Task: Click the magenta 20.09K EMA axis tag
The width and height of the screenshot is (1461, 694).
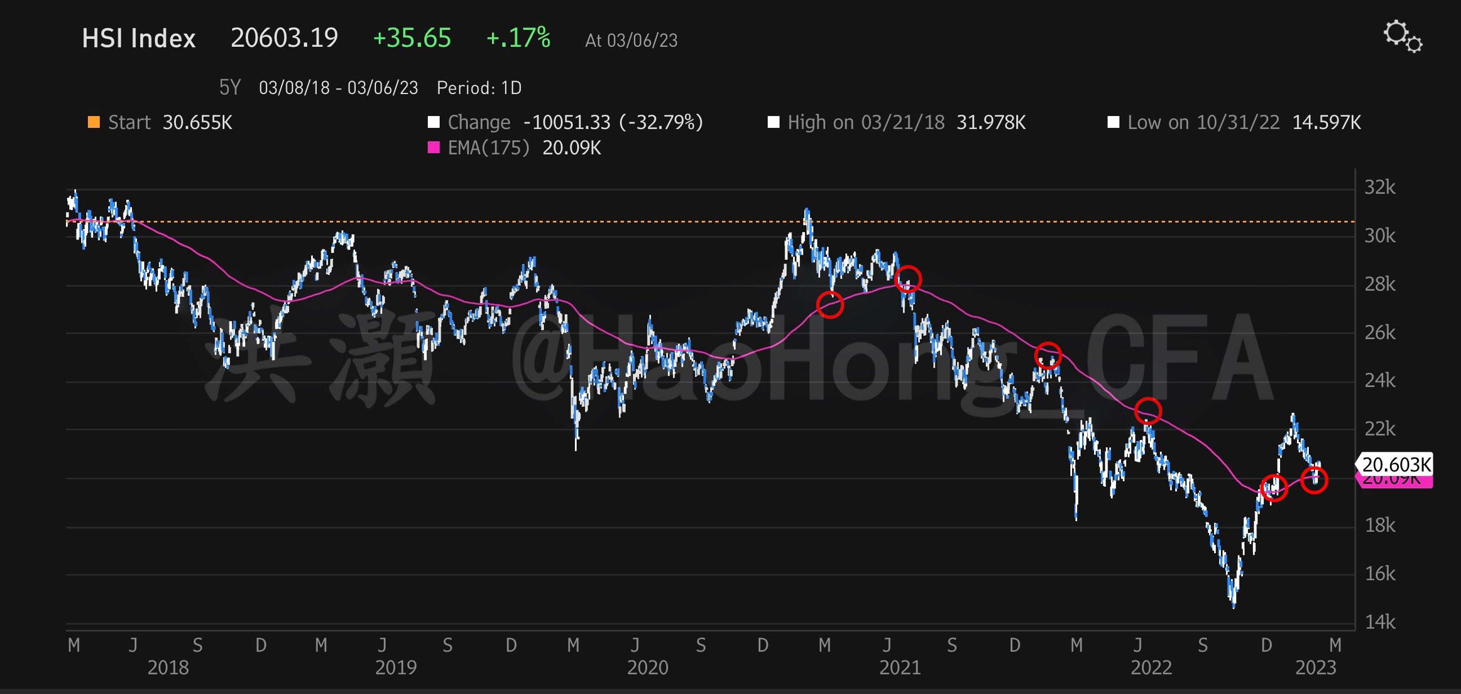Action: (x=1396, y=482)
